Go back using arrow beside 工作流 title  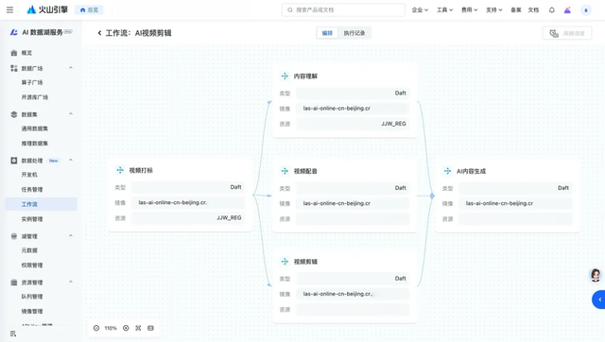[x=99, y=33]
